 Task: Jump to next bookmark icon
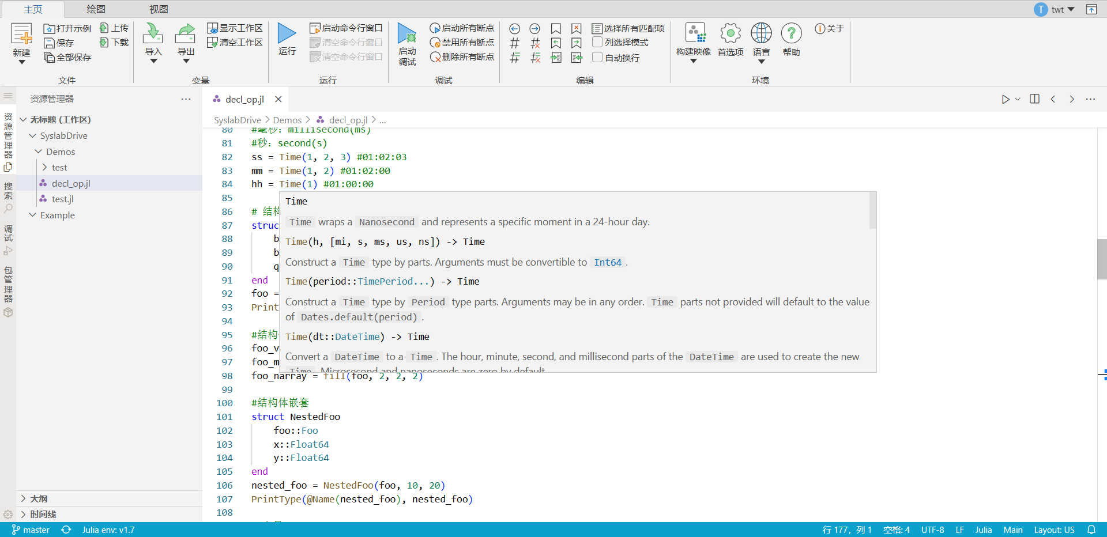pos(576,43)
